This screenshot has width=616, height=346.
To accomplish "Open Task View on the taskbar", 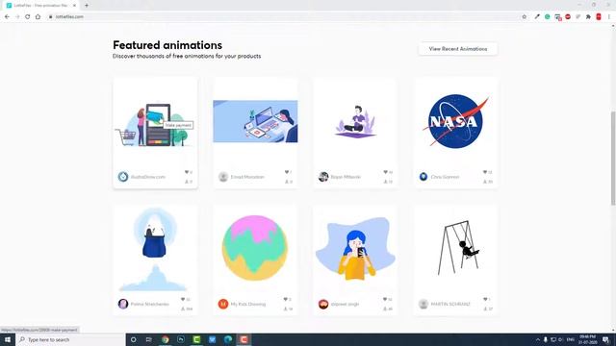I will coord(148,339).
